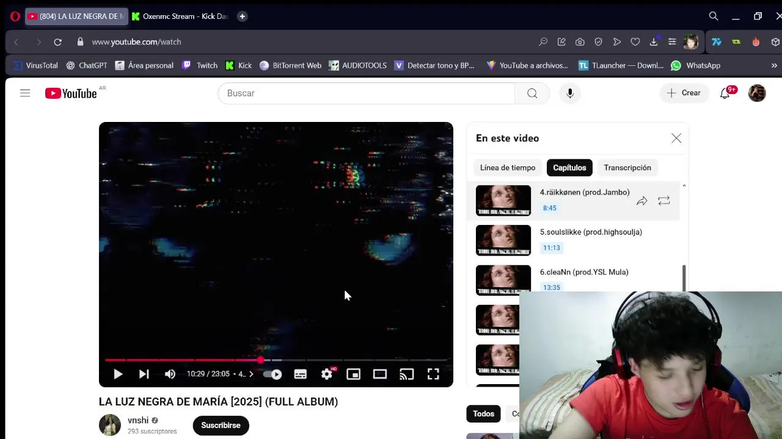The width and height of the screenshot is (782, 439).
Task: Close the En este video panel
Action: coord(676,138)
